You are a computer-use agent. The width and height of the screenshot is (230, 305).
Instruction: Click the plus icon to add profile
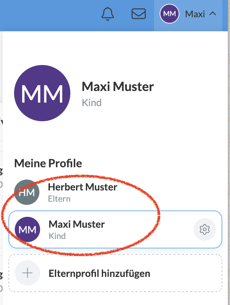[27, 273]
